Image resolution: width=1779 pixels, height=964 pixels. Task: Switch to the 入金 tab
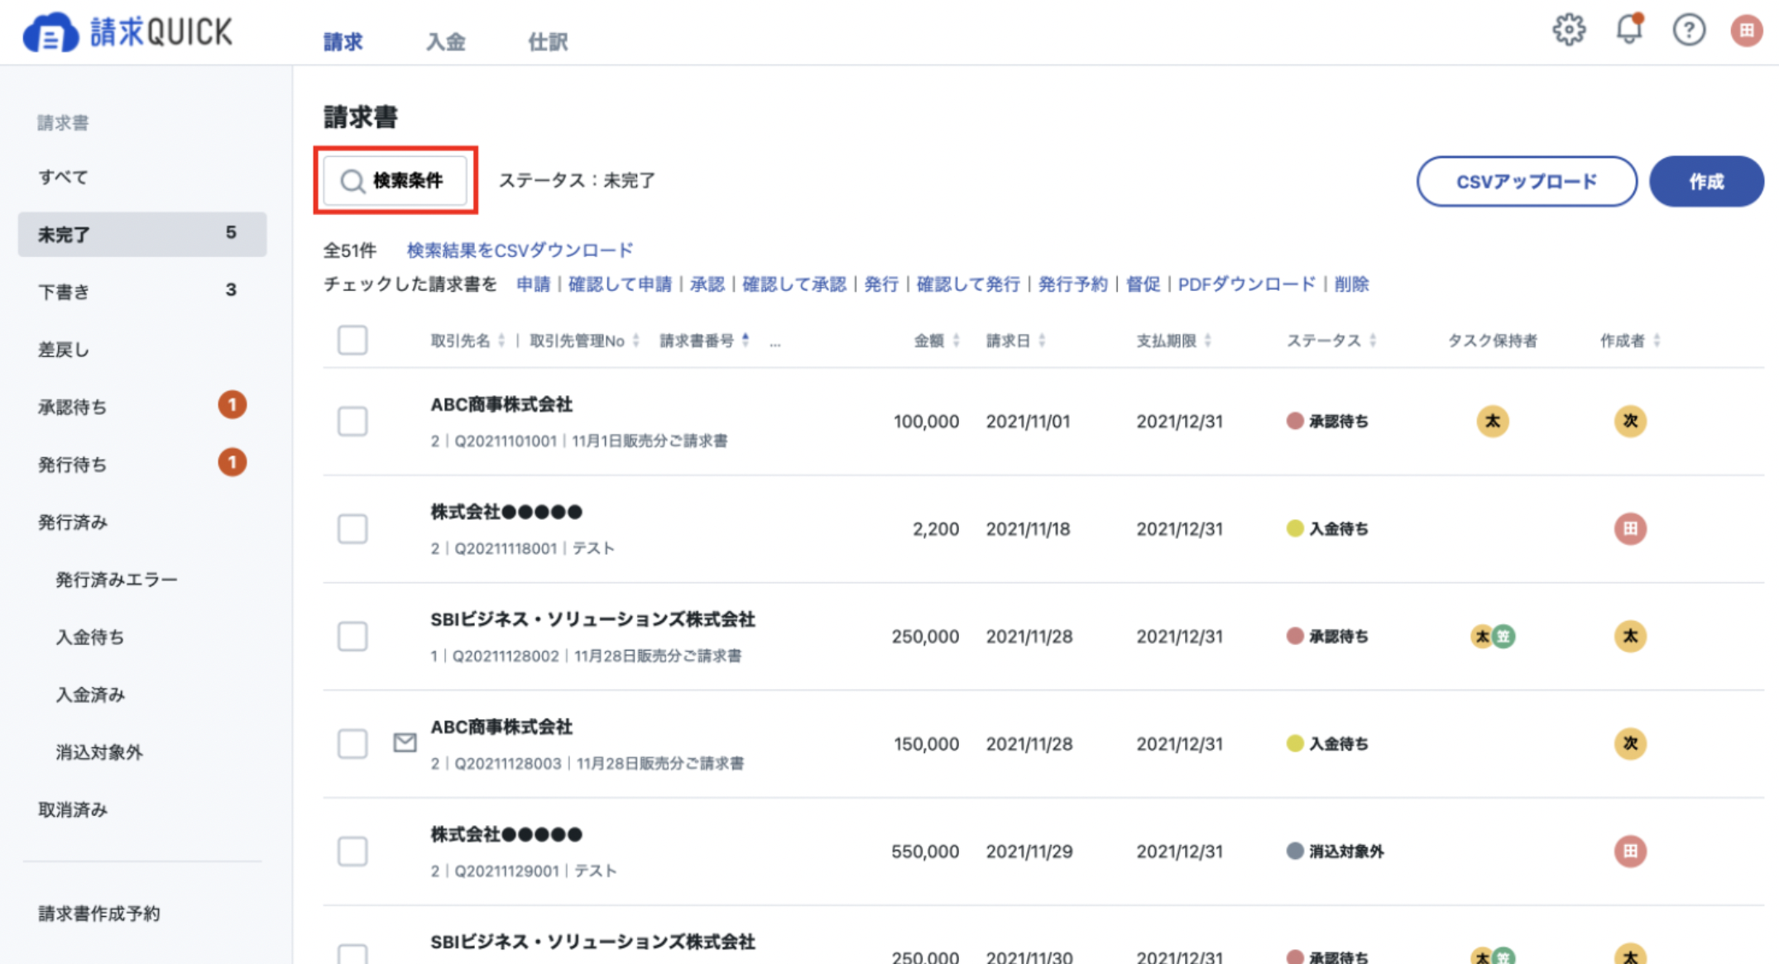(445, 41)
